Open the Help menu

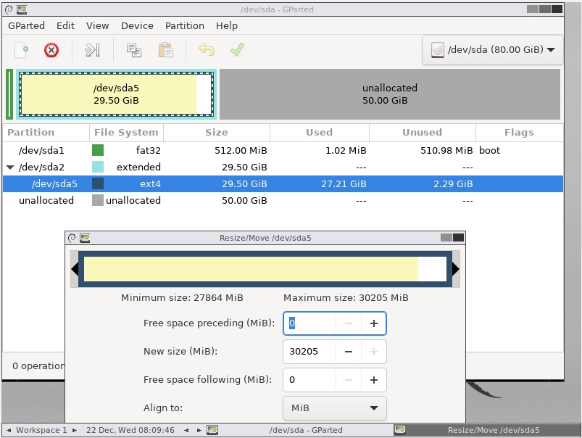pyautogui.click(x=227, y=25)
